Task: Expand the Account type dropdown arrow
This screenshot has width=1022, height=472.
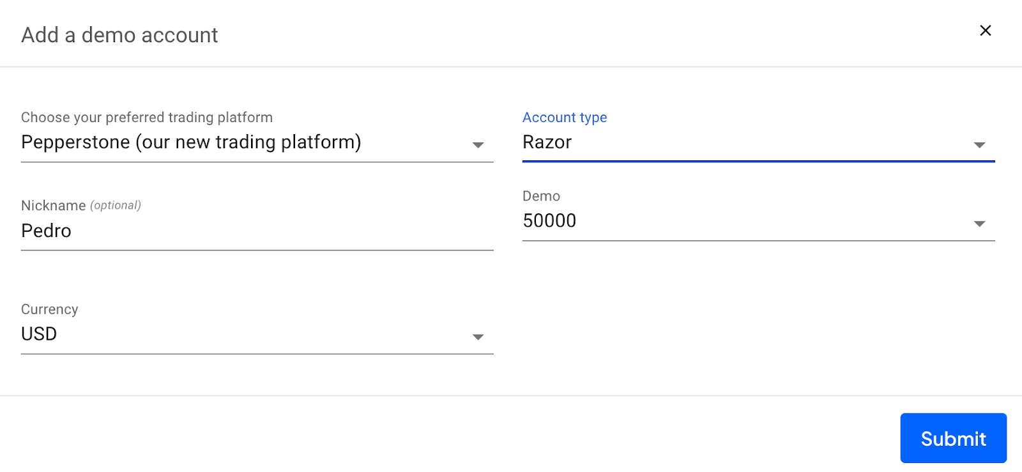Action: 979,145
